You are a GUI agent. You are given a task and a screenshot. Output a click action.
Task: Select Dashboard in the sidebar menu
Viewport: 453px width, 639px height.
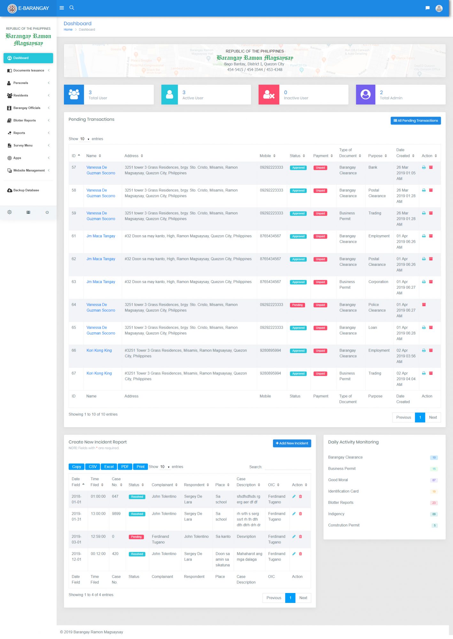pyautogui.click(x=28, y=58)
